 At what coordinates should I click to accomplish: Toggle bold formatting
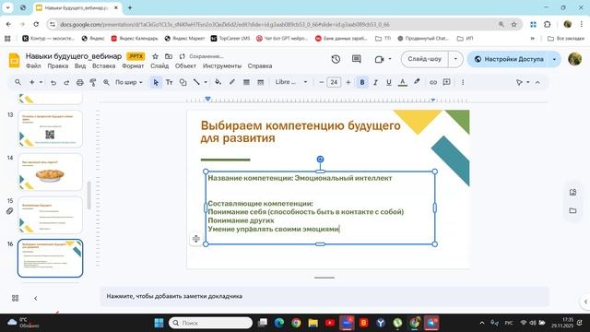pyautogui.click(x=362, y=82)
